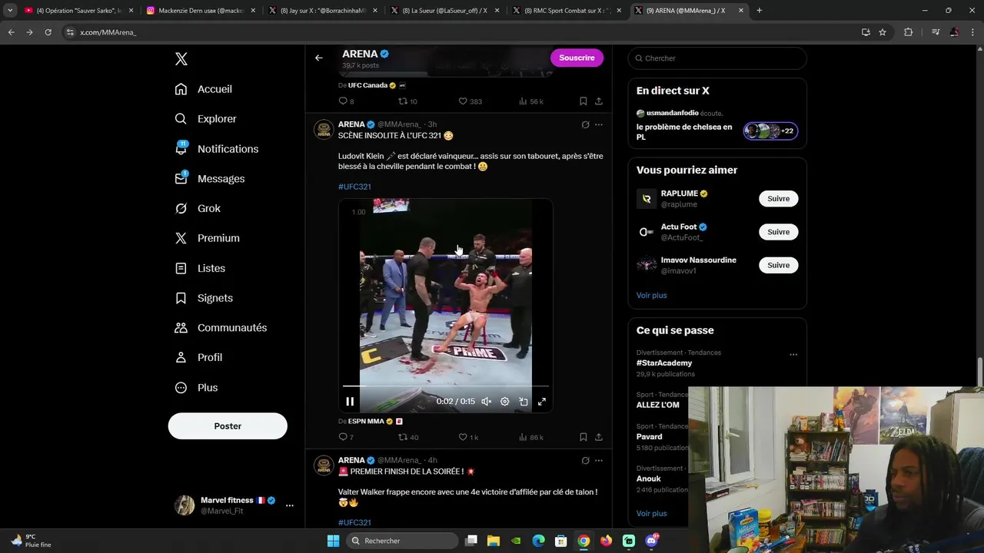Go back with the ARENA header arrow
This screenshot has height=553, width=984.
(318, 58)
